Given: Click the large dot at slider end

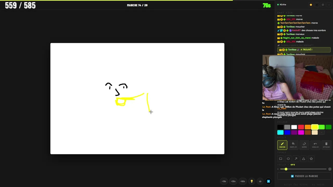Looking at the screenshot, I should tap(330, 169).
